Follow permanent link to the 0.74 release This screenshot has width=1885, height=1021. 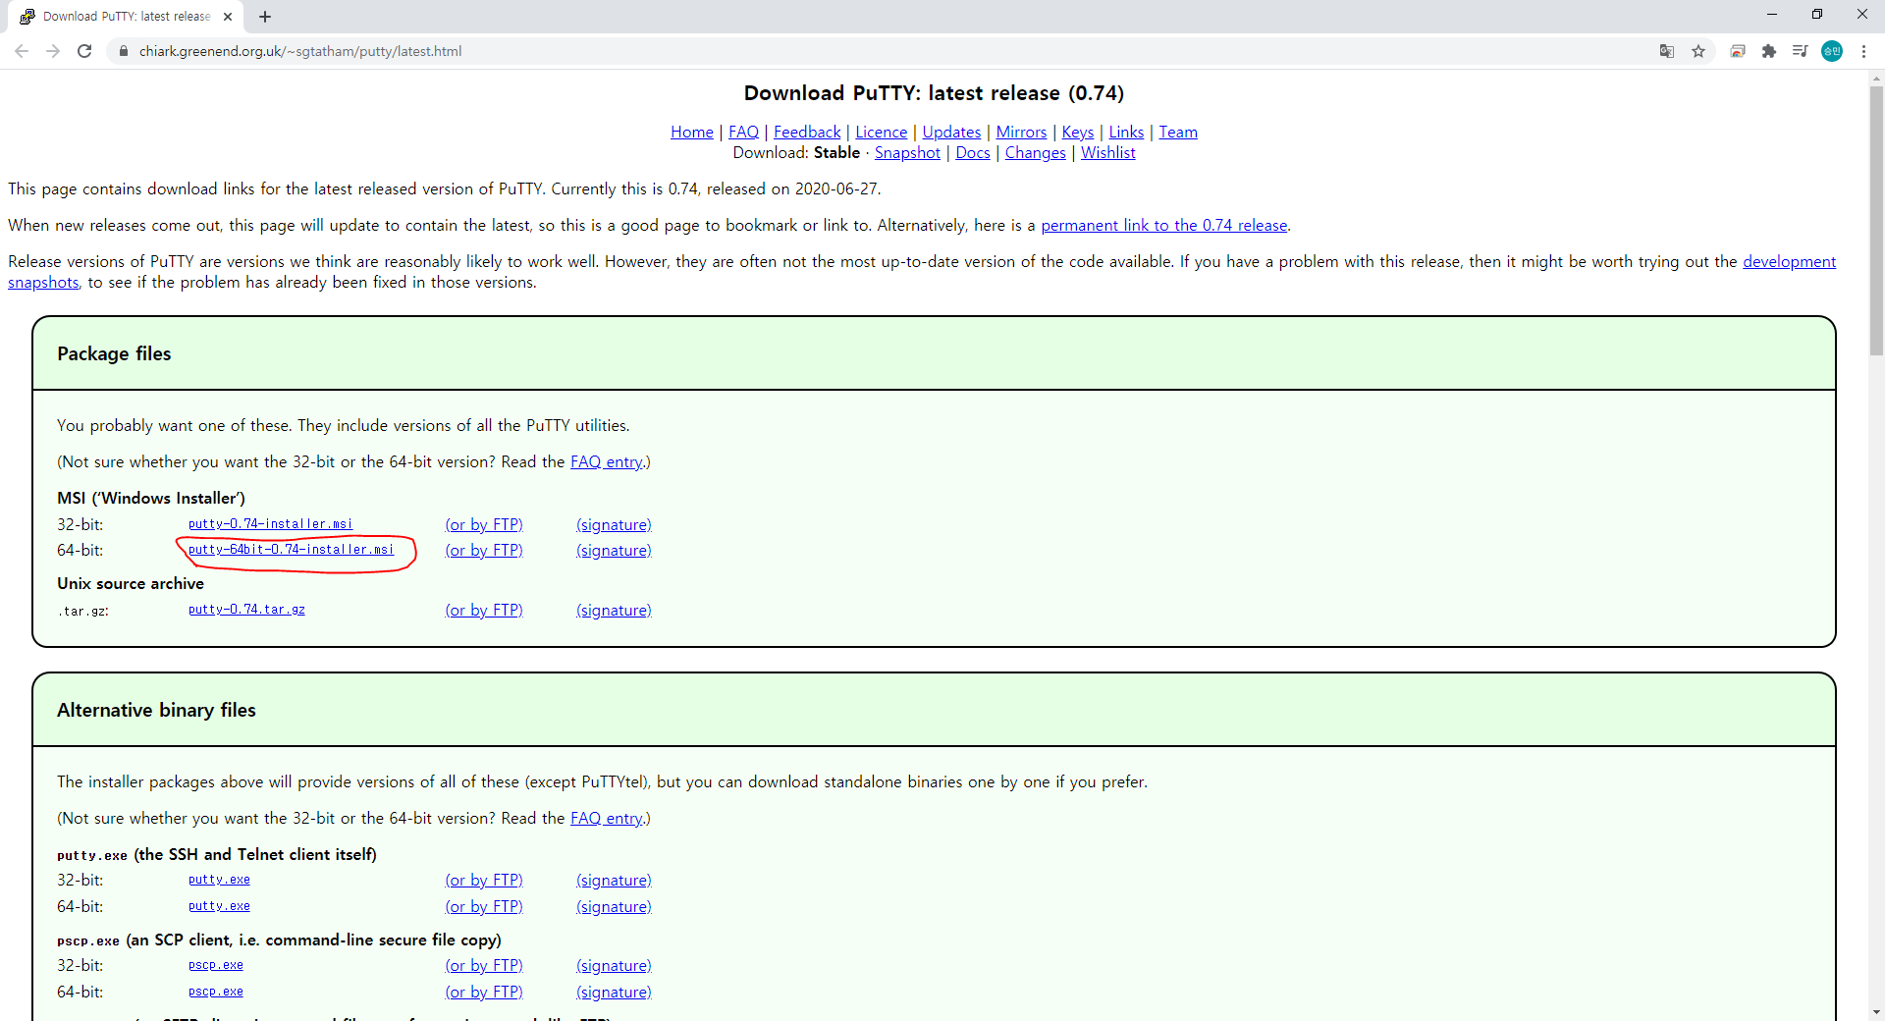tap(1164, 225)
